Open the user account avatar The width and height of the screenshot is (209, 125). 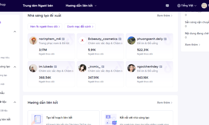click(204, 6)
